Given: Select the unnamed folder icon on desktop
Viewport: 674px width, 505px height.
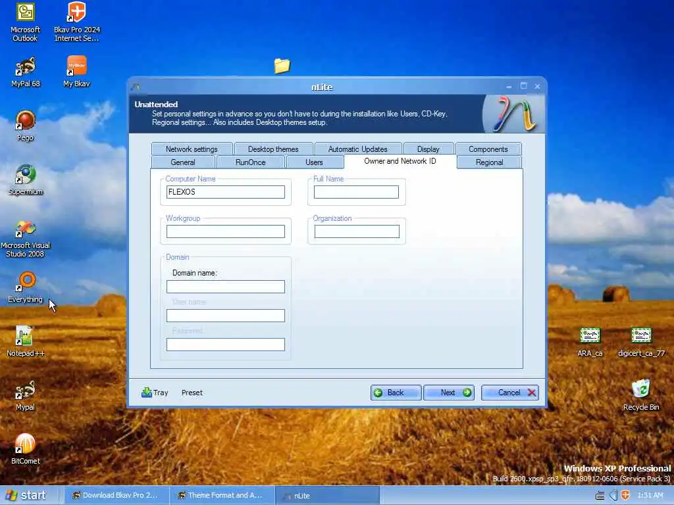Looking at the screenshot, I should (x=282, y=66).
